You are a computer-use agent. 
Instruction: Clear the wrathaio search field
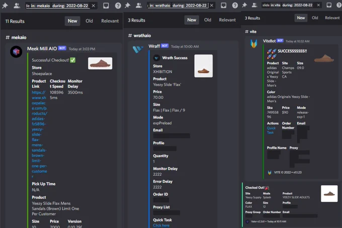pyautogui.click(x=212, y=5)
